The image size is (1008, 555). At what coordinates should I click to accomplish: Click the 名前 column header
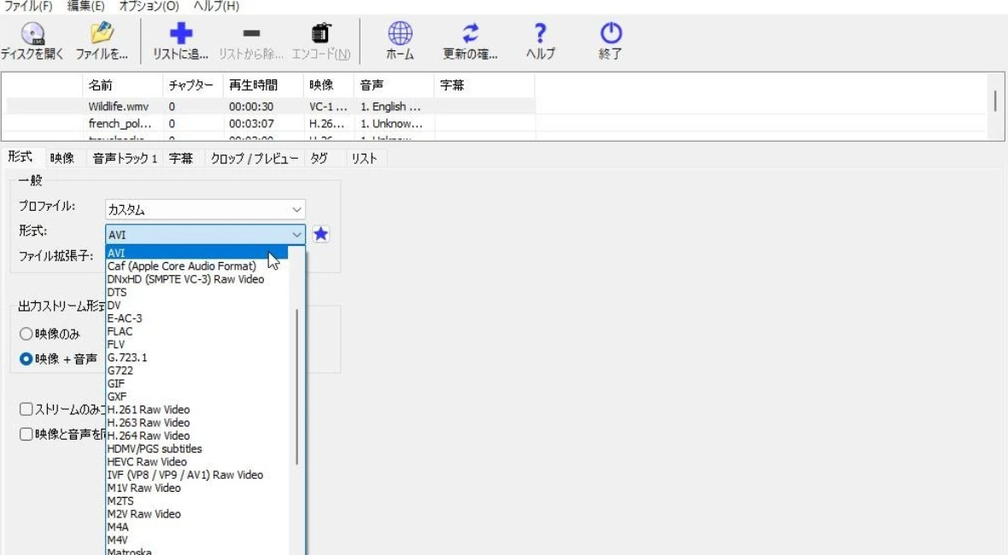(x=123, y=85)
